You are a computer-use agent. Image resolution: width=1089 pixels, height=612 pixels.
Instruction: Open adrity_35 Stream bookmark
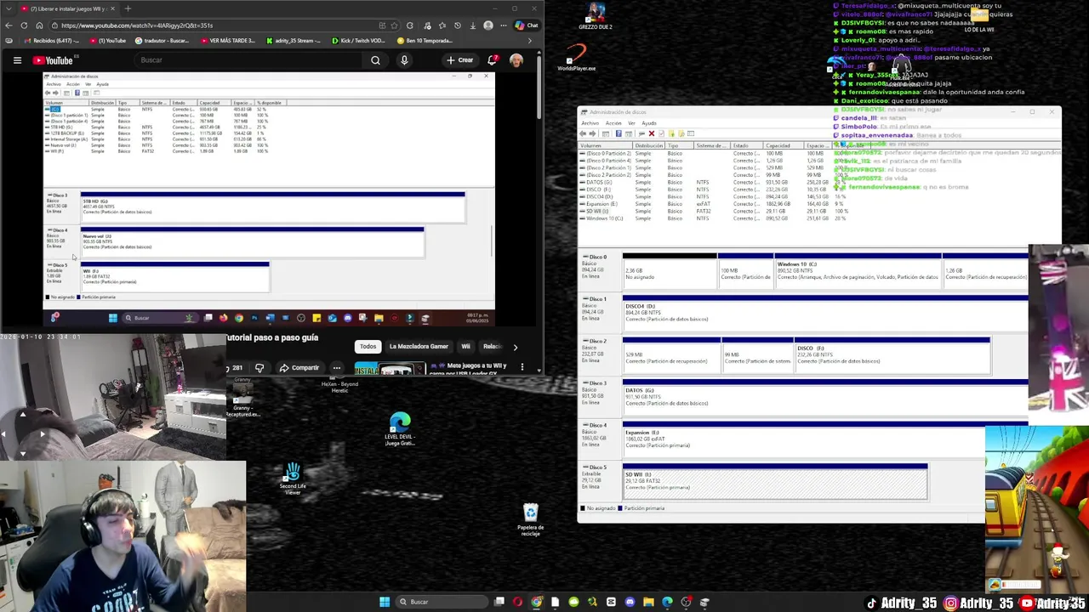tap(294, 41)
